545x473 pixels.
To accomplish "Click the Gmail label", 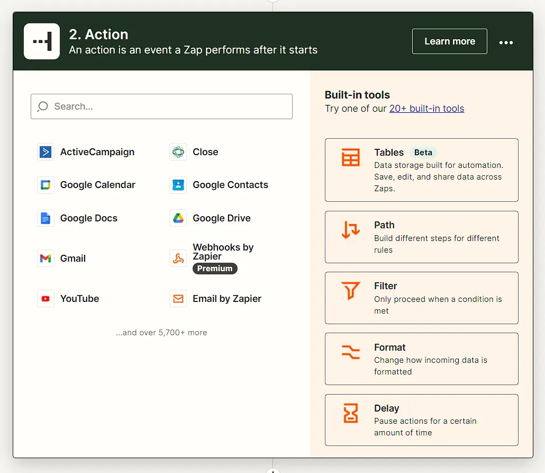I will coord(72,258).
